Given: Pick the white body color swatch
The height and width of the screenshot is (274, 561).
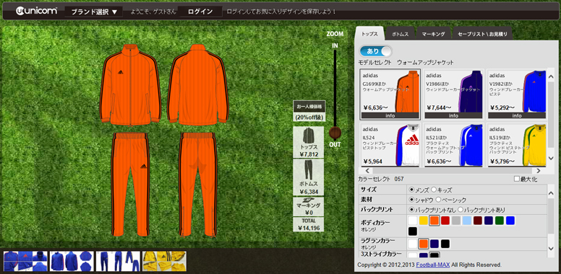Looking at the screenshot, I should [x=413, y=221].
